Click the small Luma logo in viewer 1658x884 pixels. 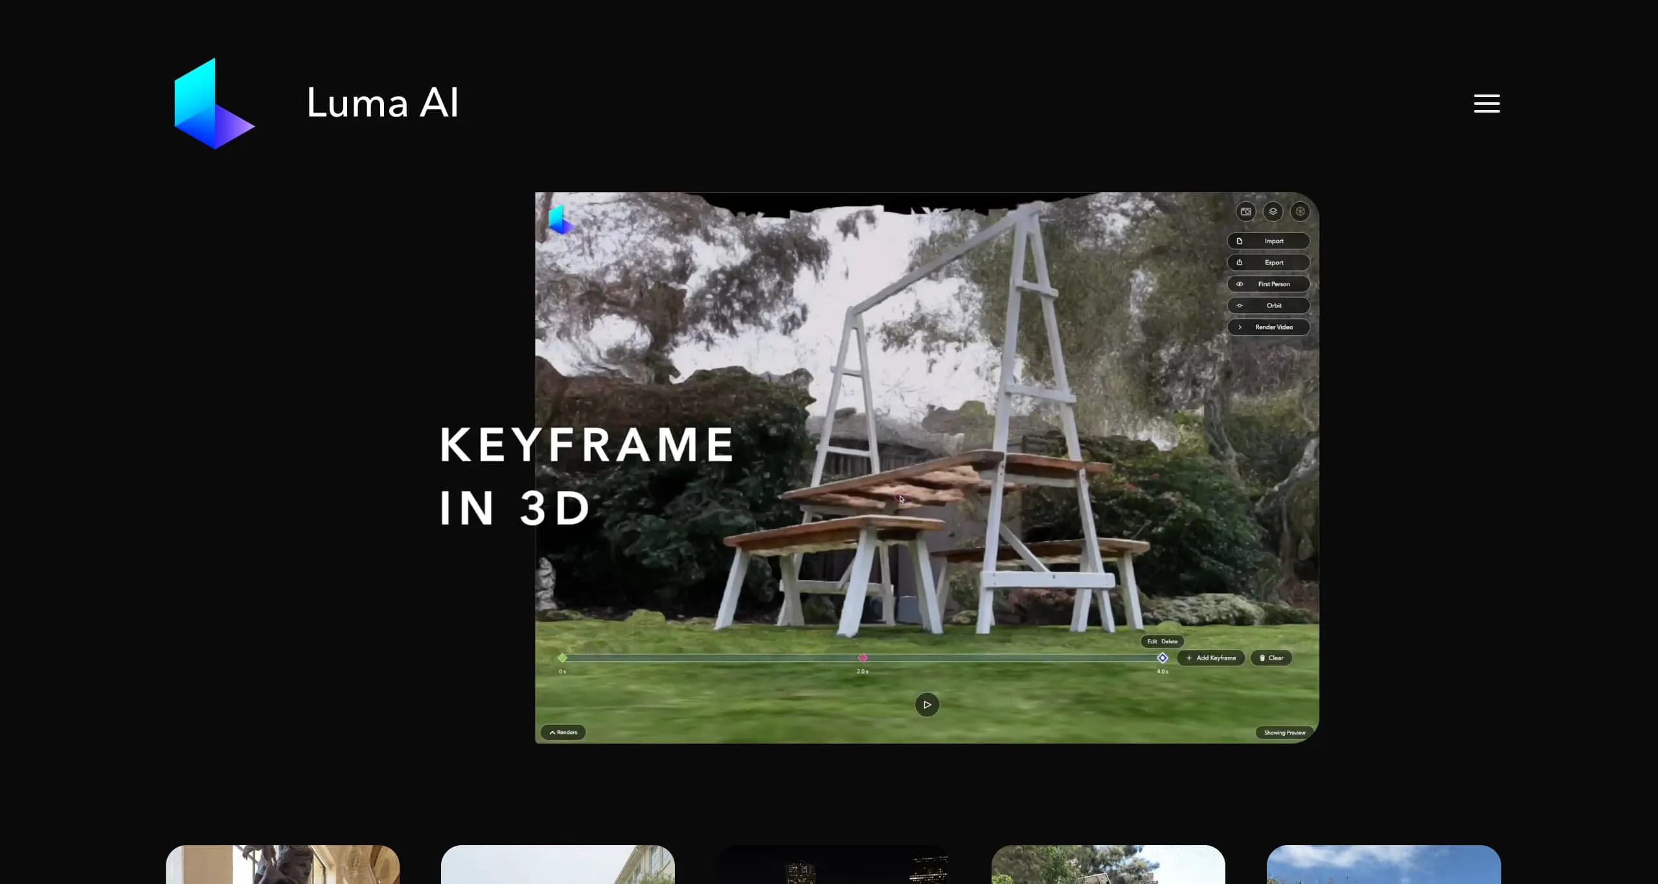coord(560,220)
